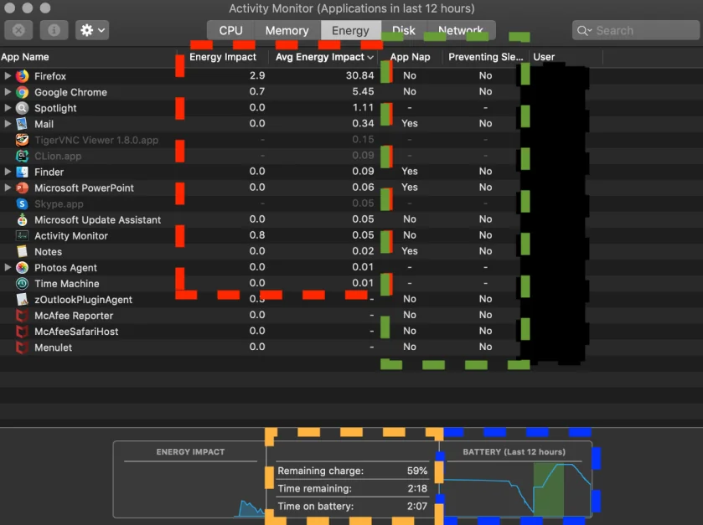Click the quit process X toolbar icon
This screenshot has width=703, height=525.
click(19, 30)
